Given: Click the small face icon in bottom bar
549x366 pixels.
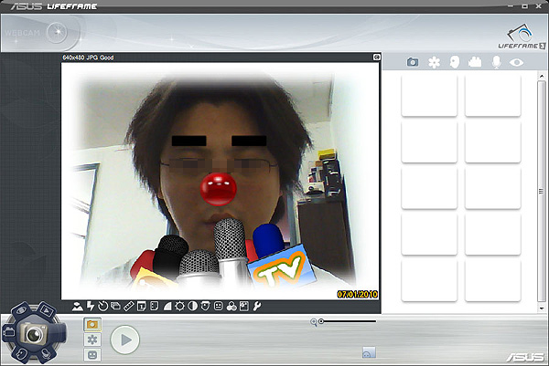Looking at the screenshot, I should (x=369, y=352).
